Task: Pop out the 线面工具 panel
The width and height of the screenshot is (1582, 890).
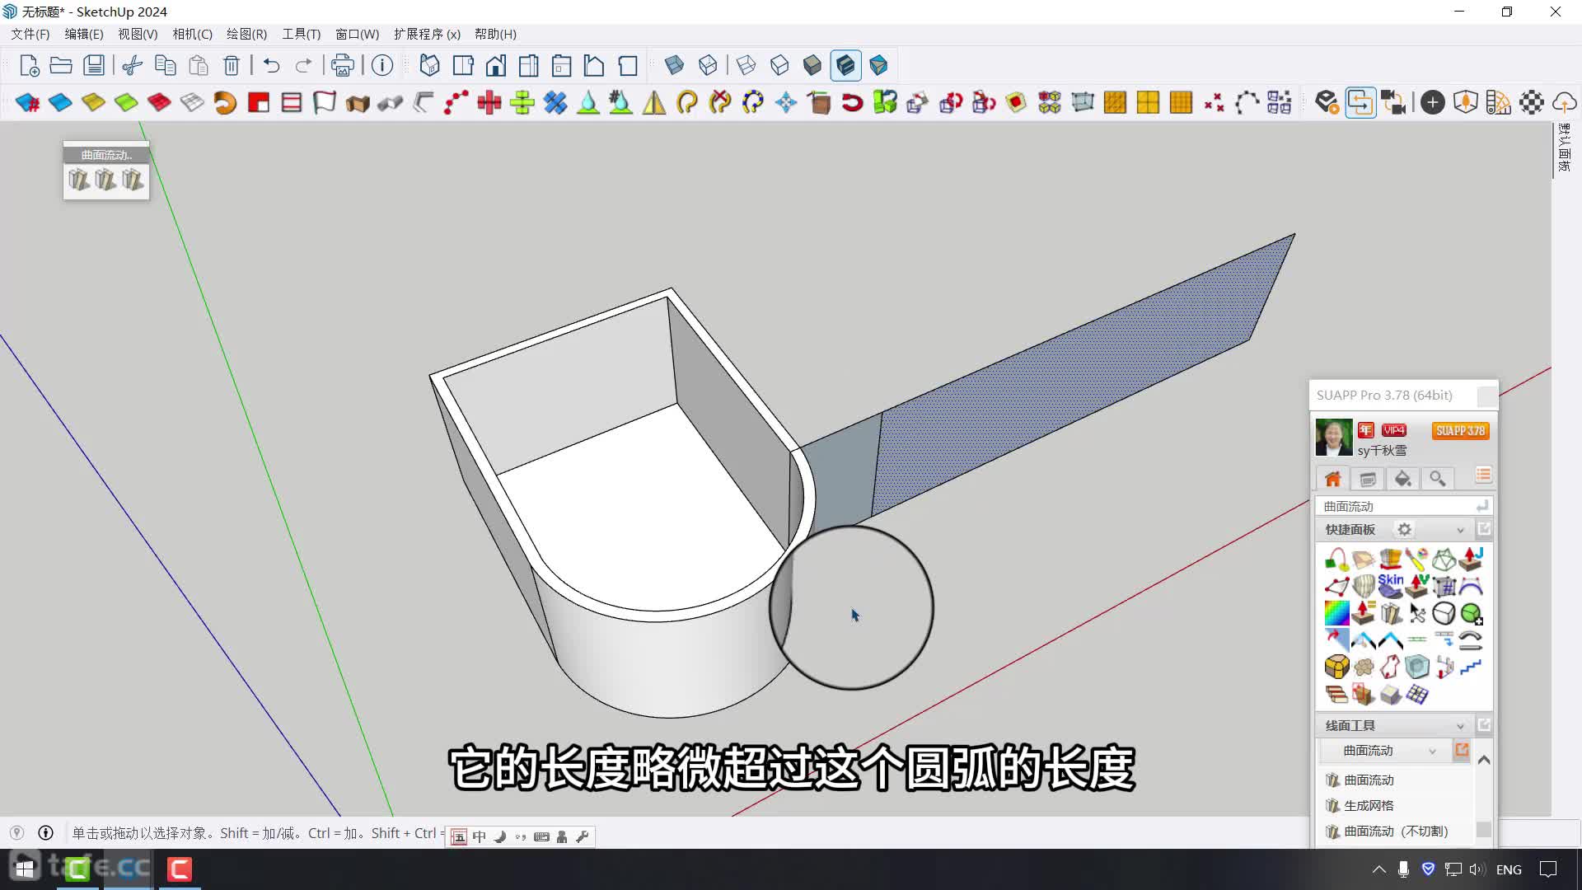Action: [x=1484, y=725]
